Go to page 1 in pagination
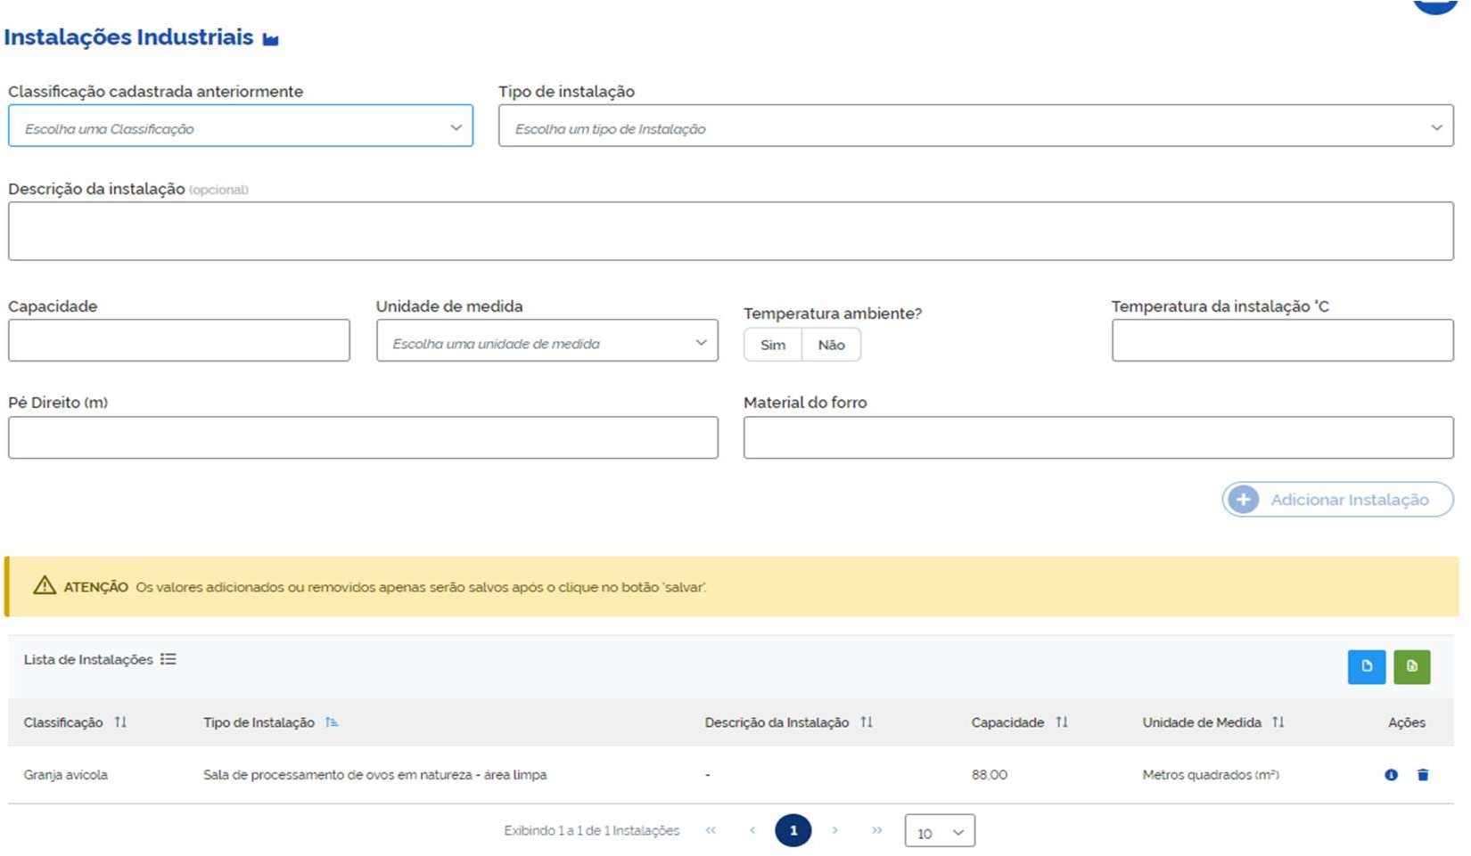This screenshot has height=856, width=1471. (793, 830)
